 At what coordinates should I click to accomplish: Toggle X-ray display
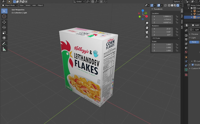[165, 5]
